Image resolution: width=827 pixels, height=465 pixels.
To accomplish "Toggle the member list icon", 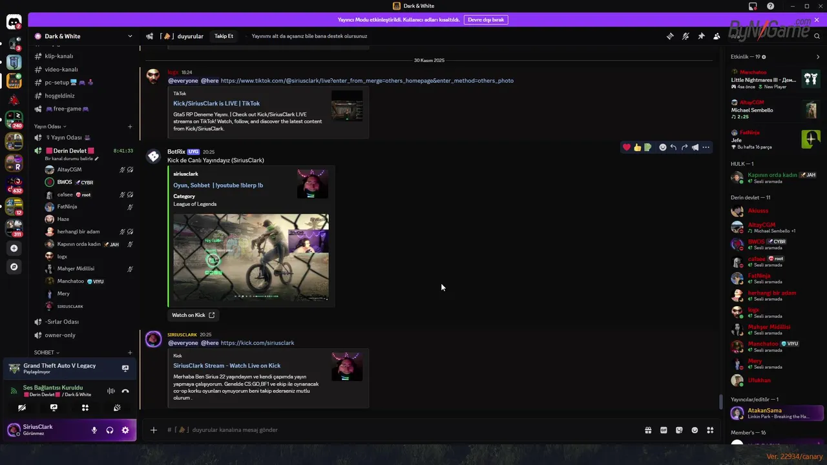I will (717, 36).
